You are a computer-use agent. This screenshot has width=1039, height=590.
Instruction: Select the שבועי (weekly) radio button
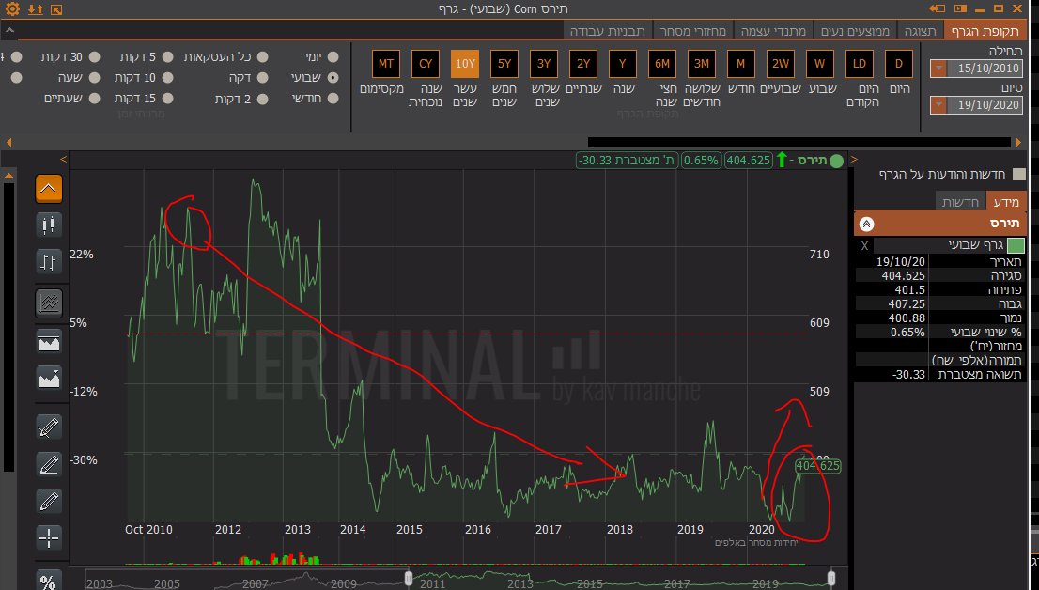tap(333, 78)
